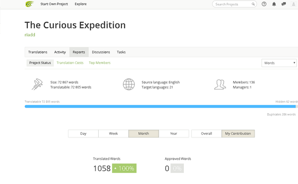Select the Year period toggle
Screen dimensions: 298x184
click(x=174, y=133)
